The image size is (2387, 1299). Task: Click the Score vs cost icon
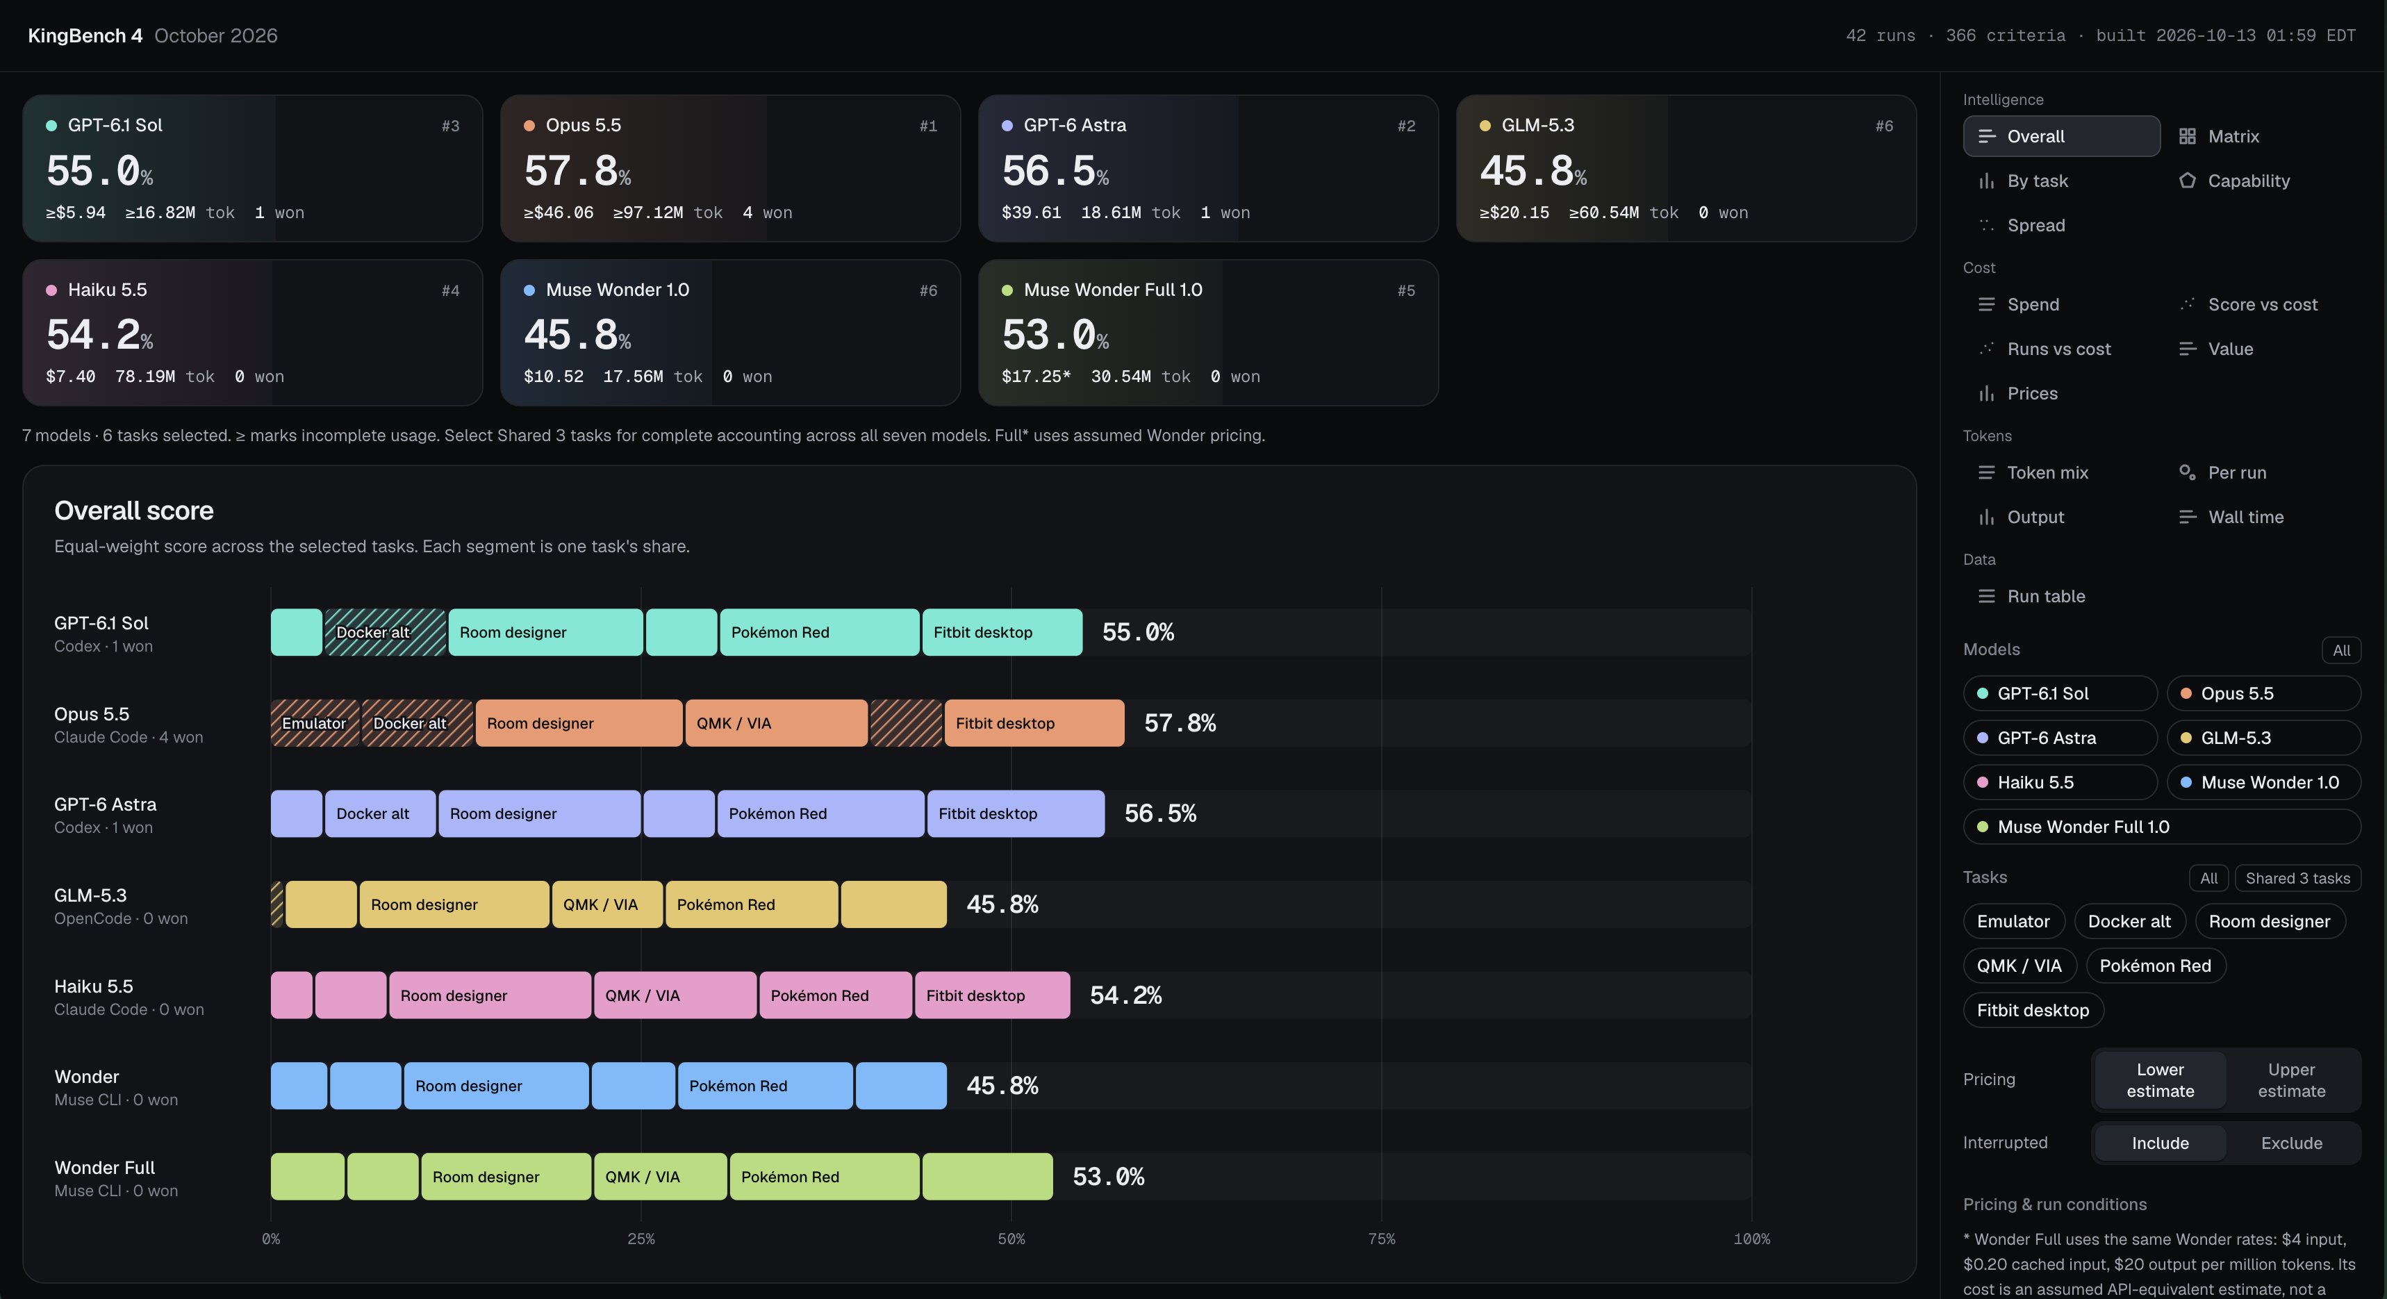[2187, 305]
